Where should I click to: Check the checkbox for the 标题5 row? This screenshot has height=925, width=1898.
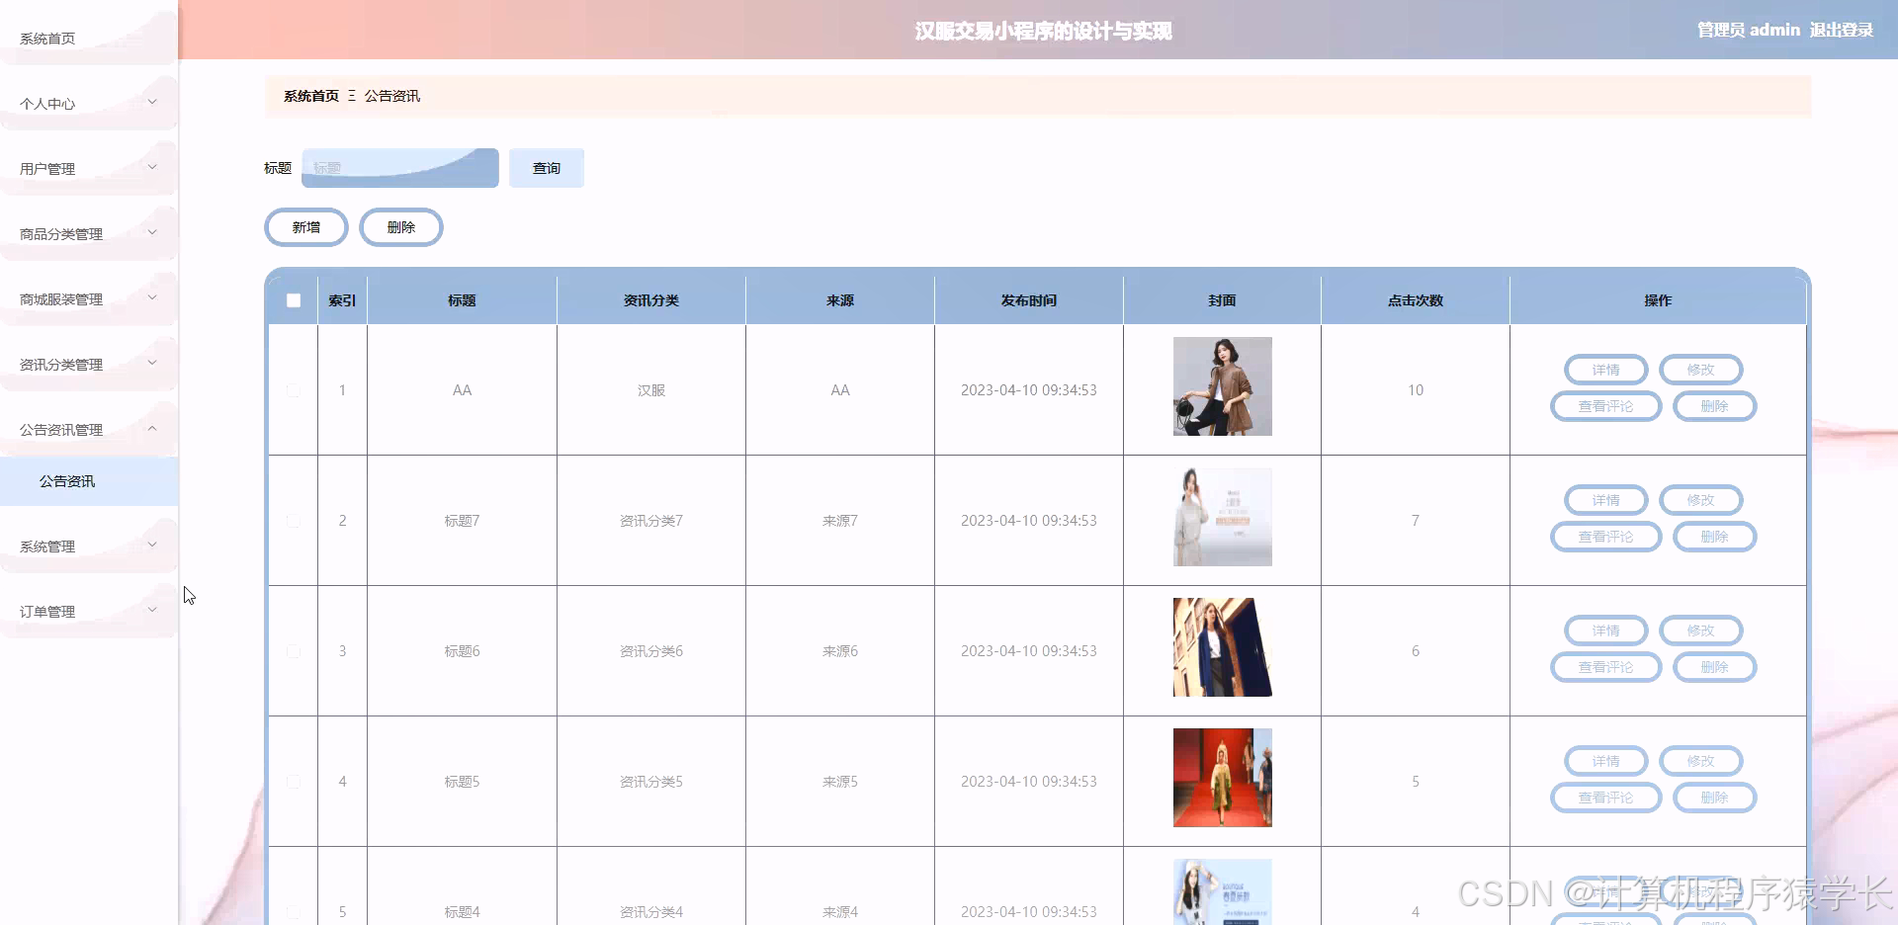(x=294, y=782)
